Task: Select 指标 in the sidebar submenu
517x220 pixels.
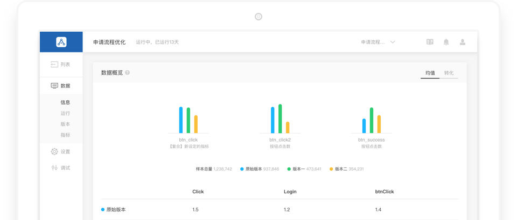Action: (x=65, y=135)
